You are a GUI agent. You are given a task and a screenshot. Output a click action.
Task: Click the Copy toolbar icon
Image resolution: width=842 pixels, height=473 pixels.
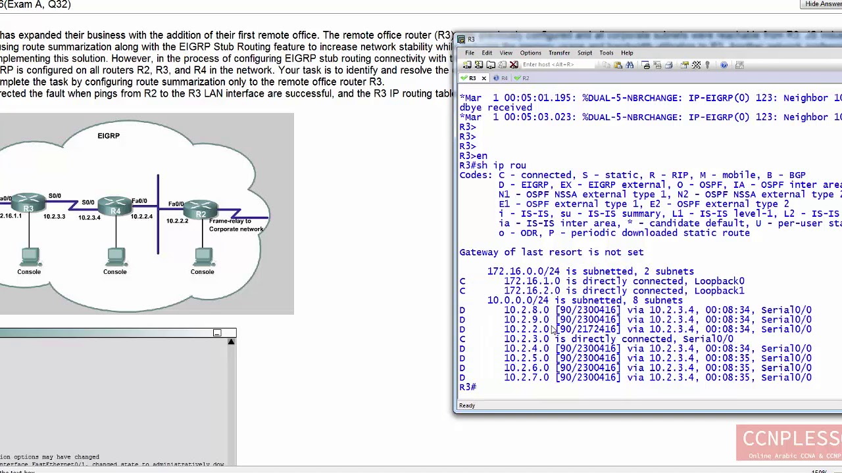[x=606, y=64]
